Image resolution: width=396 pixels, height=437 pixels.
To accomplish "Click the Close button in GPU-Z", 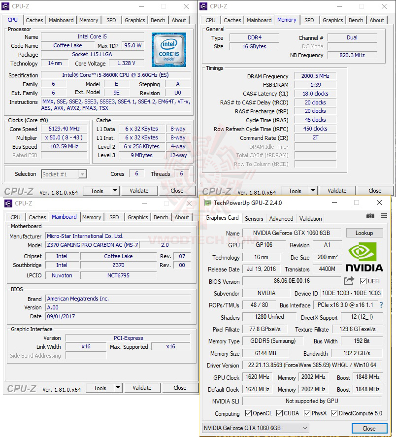I will point(369,428).
